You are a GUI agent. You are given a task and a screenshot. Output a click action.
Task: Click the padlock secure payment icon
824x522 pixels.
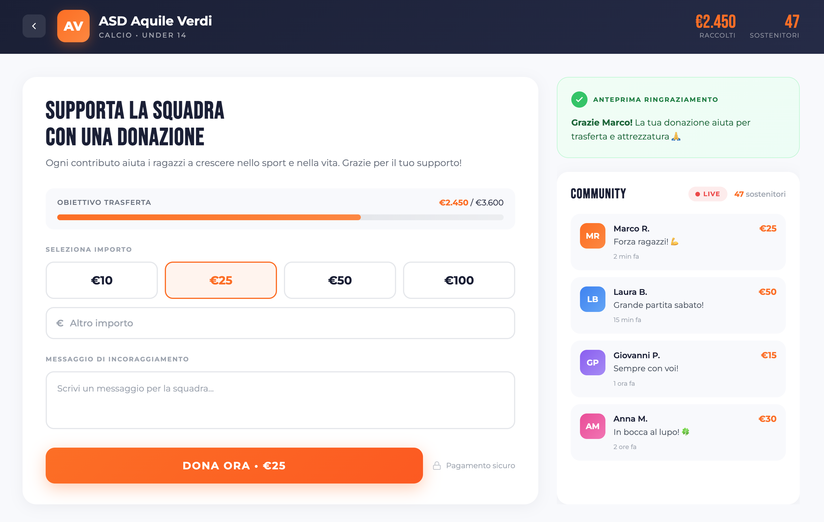point(437,466)
